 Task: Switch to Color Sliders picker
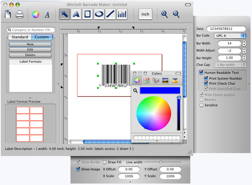146,80
